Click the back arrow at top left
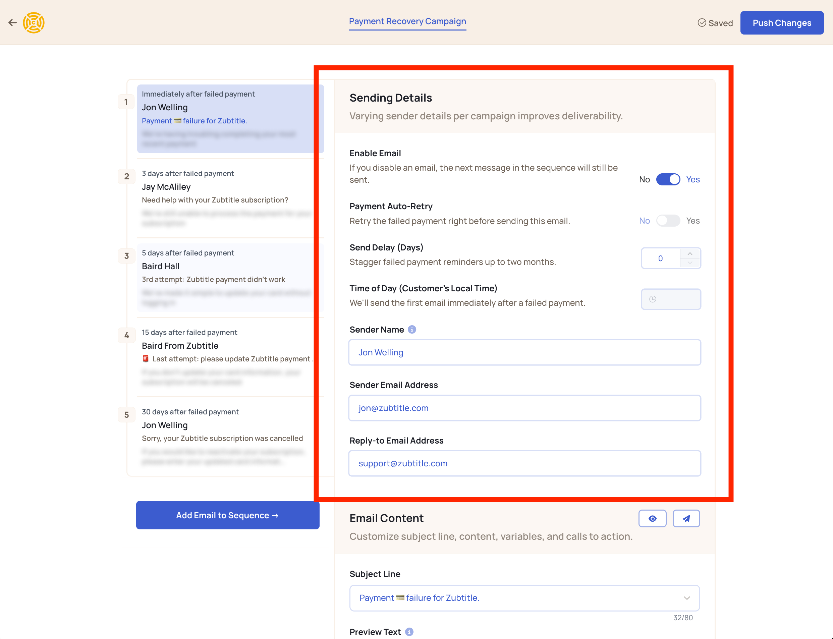Screen dimensions: 833x639 click(12, 22)
